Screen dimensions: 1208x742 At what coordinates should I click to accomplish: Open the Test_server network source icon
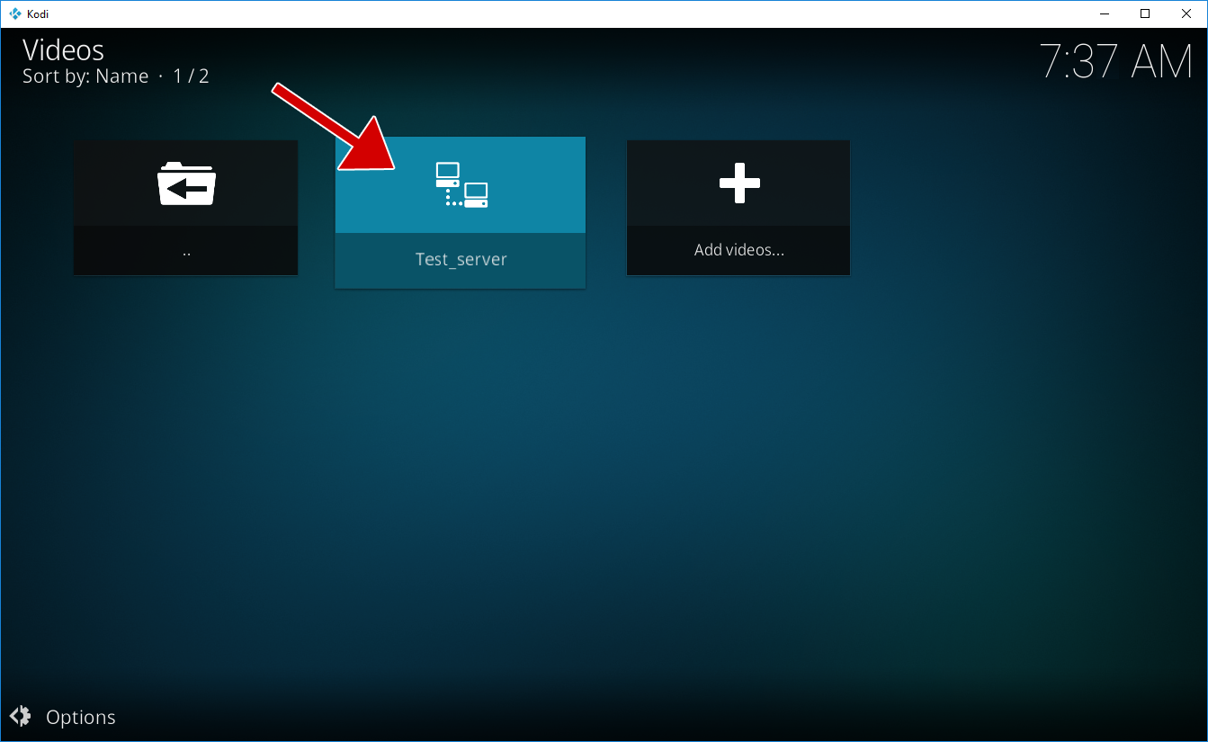(x=461, y=184)
